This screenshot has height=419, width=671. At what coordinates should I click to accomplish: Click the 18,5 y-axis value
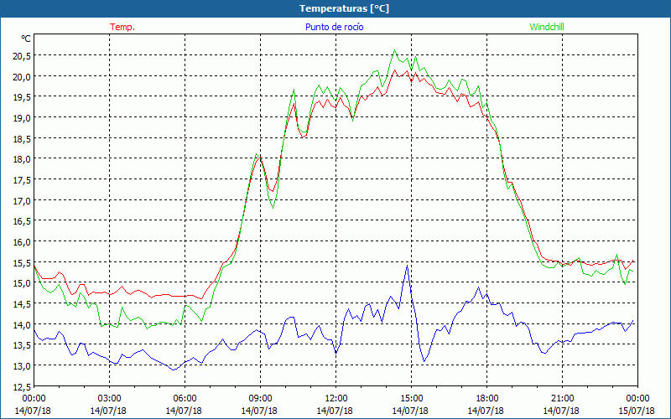coord(23,138)
